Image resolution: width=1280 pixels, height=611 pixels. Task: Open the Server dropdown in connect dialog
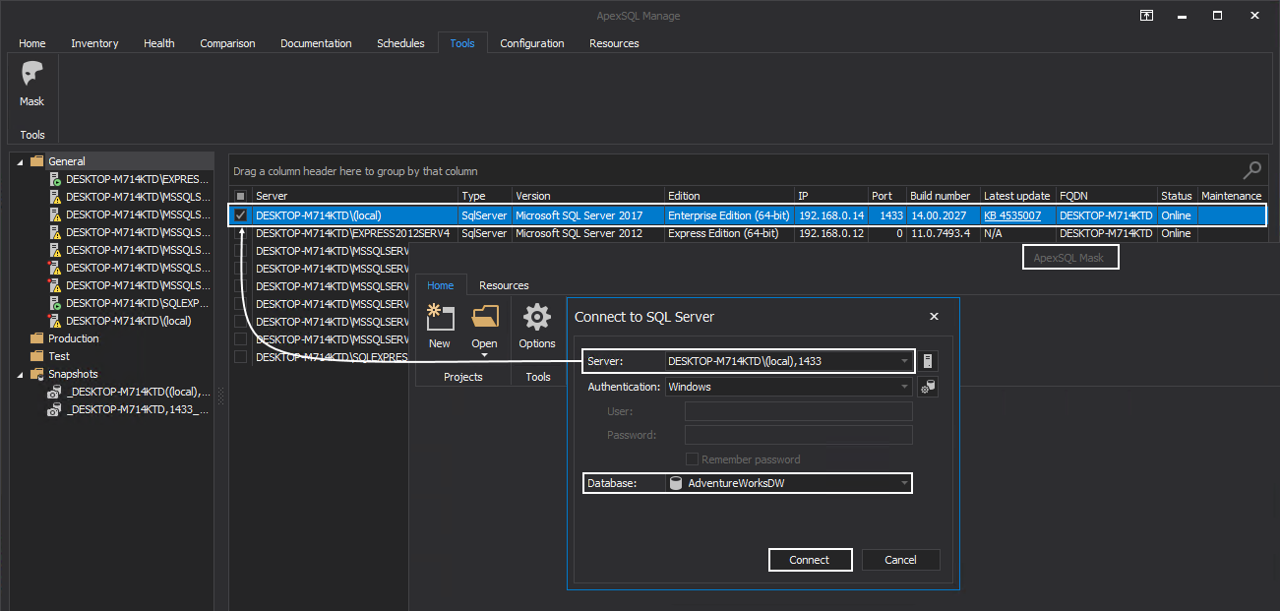904,361
